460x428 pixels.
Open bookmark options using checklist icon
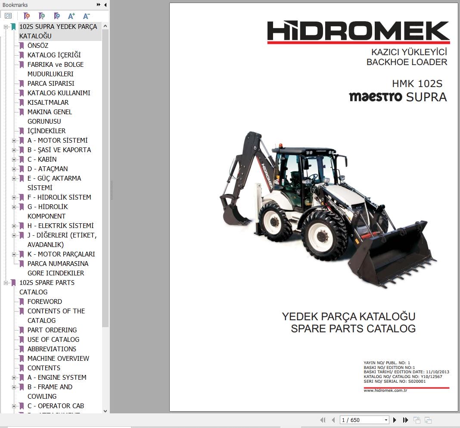(8, 16)
